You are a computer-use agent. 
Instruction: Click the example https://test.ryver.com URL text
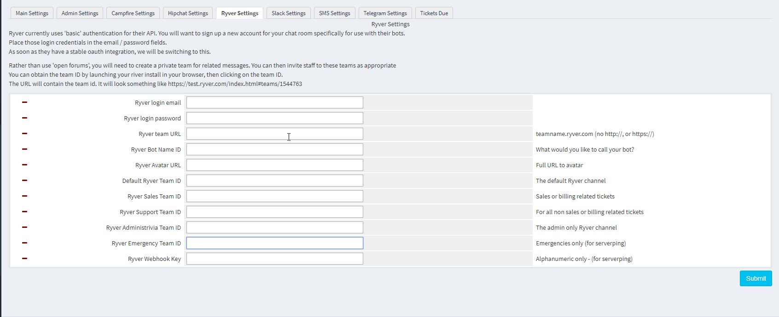tap(235, 84)
